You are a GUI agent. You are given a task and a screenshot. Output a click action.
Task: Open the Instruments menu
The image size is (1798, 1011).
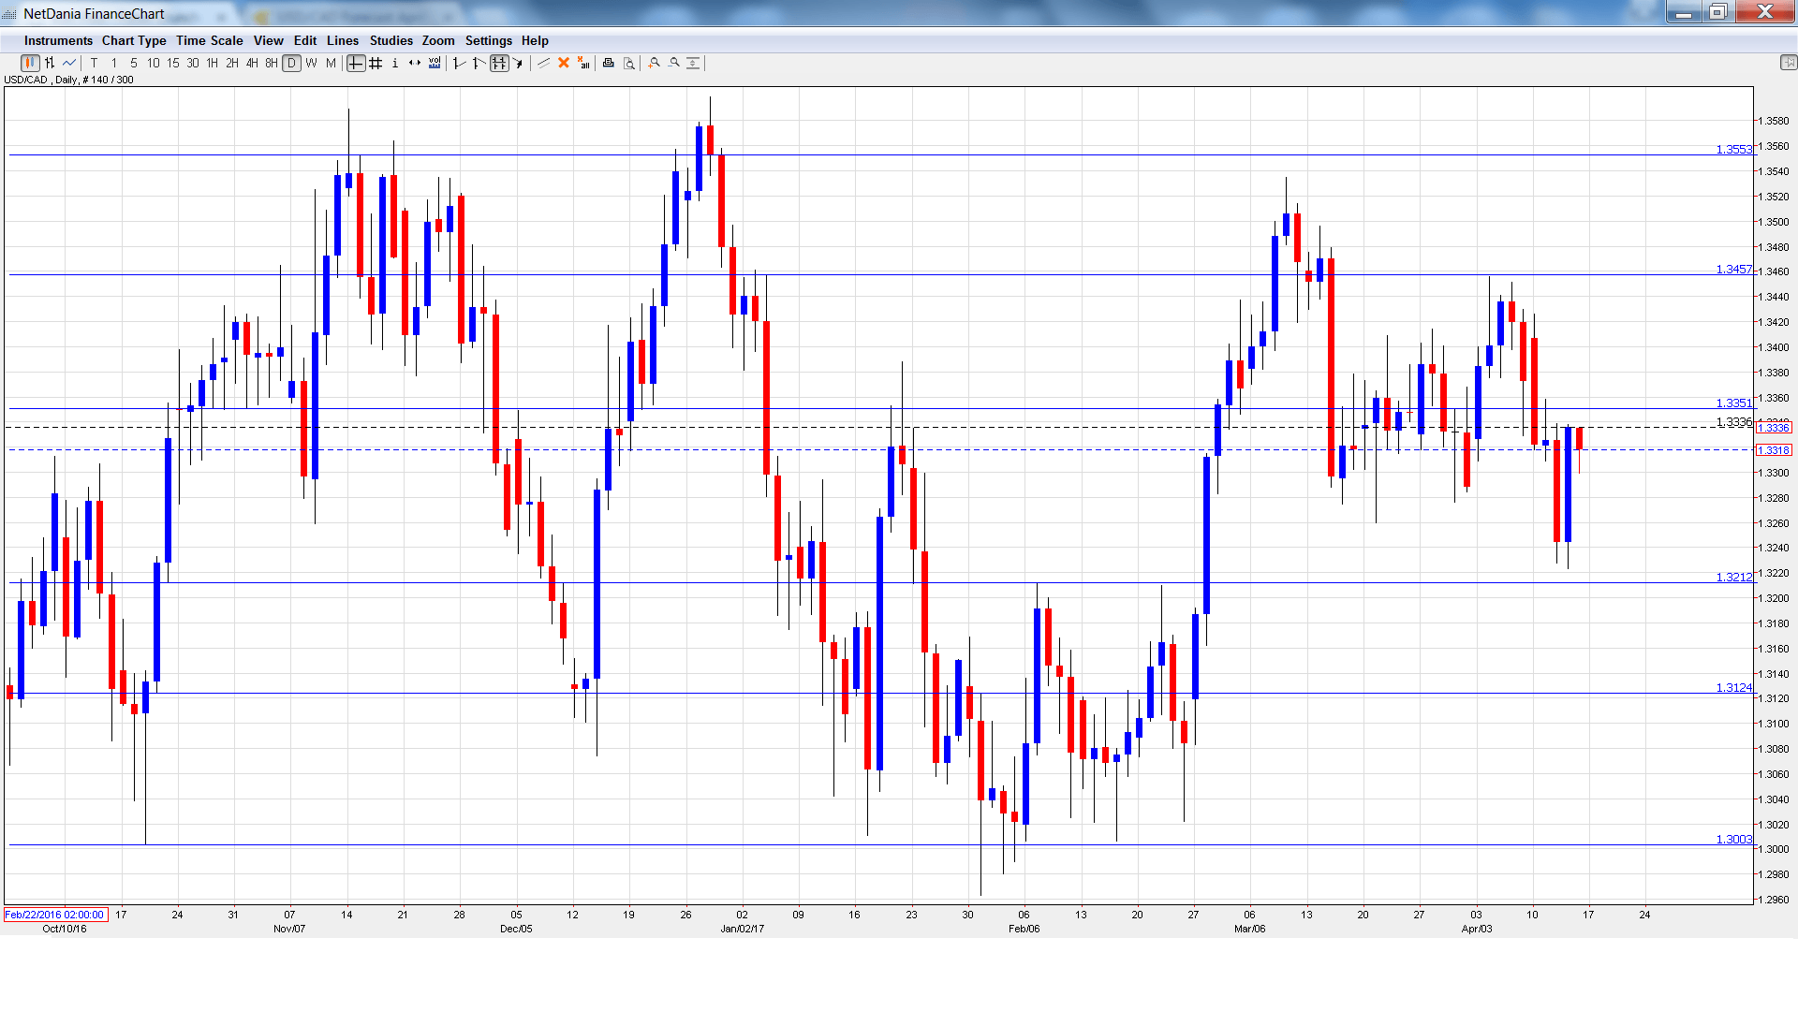pos(58,41)
